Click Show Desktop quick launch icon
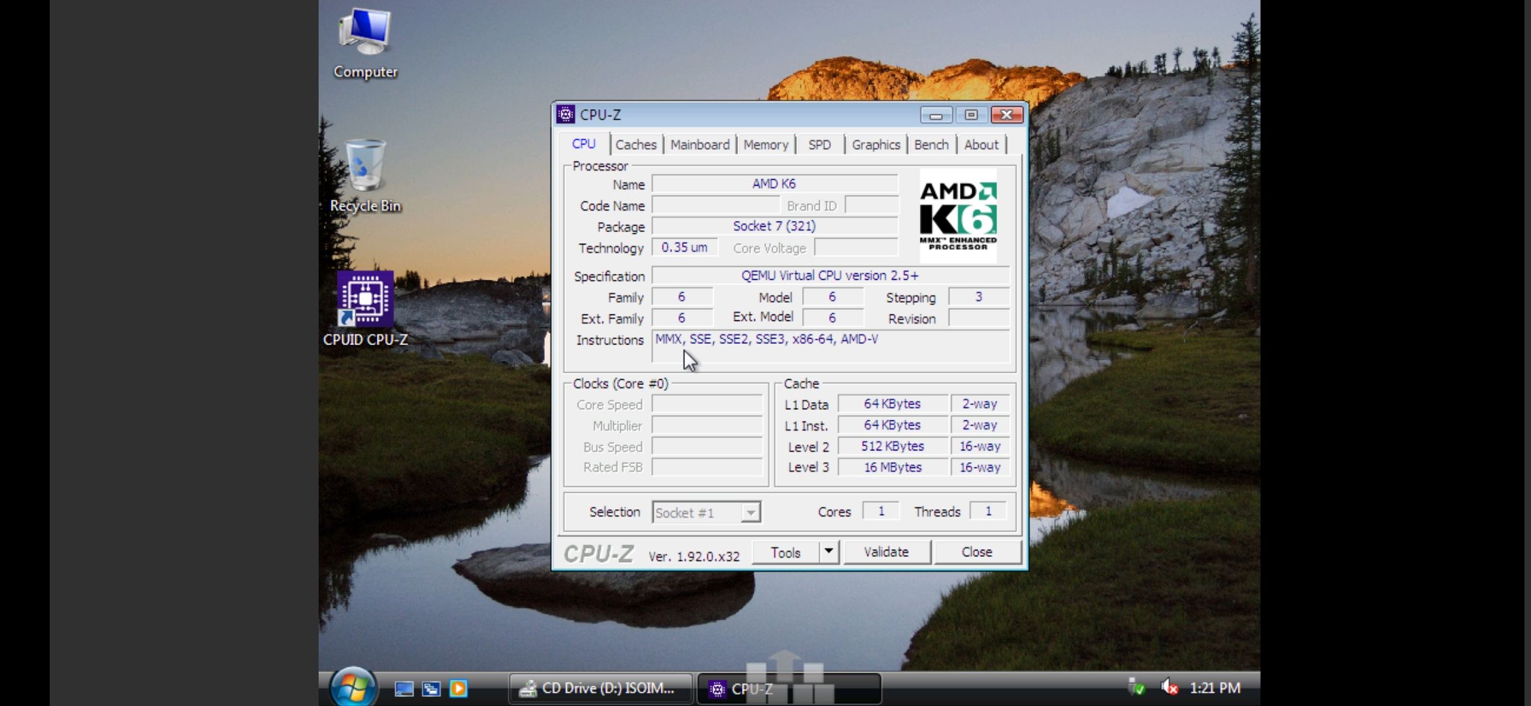Viewport: 1531px width, 706px height. [x=404, y=688]
